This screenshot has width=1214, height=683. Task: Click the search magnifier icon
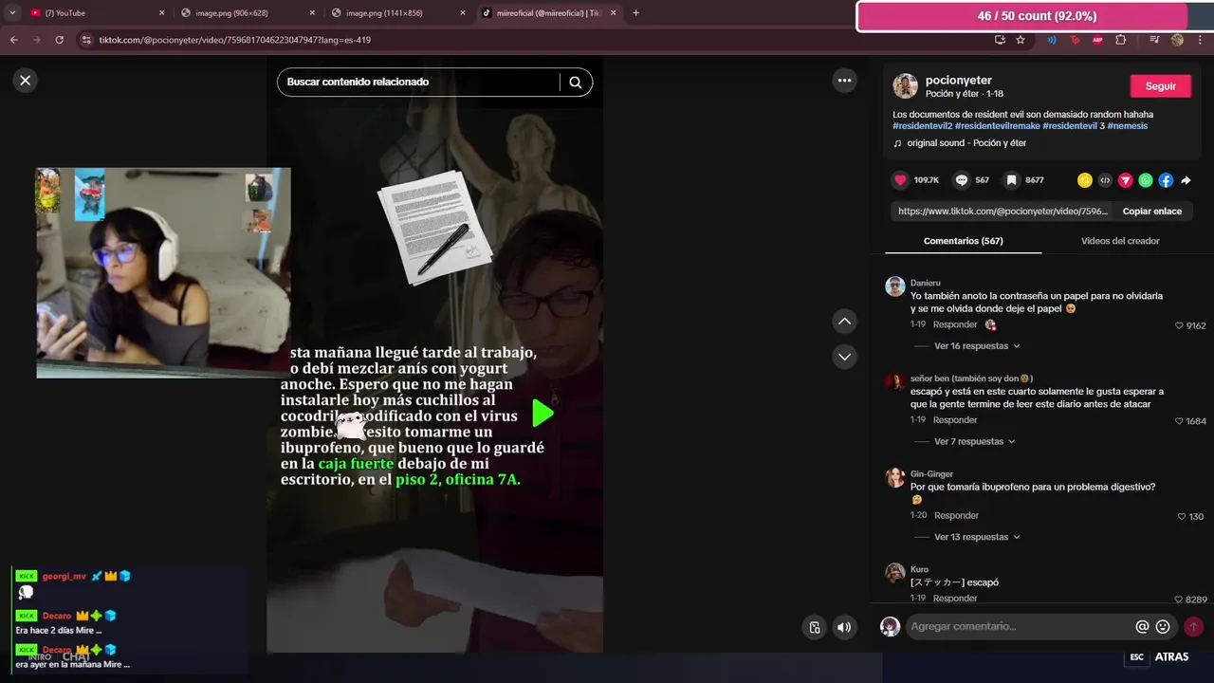pos(575,83)
